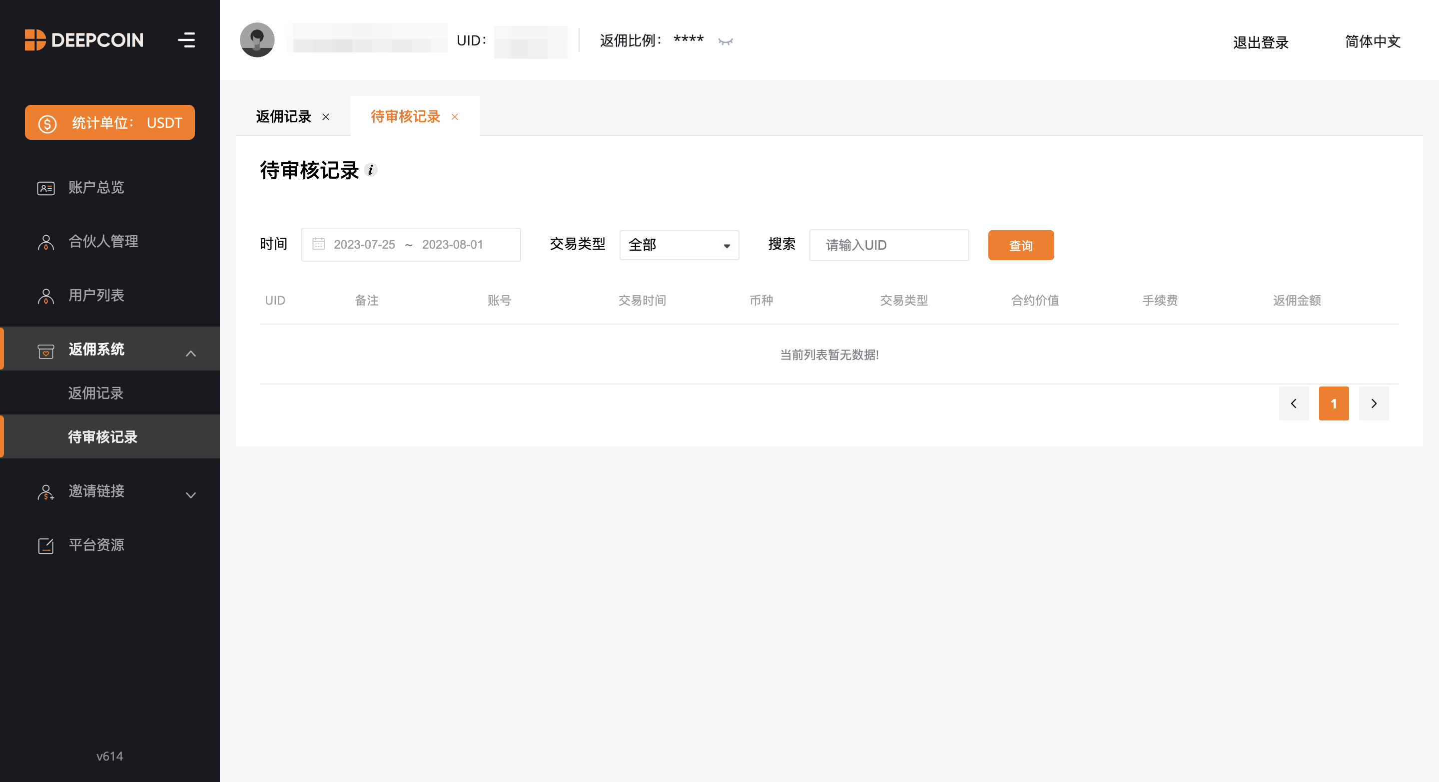Open 平台资源 in the sidebar
This screenshot has width=1439, height=782.
click(x=95, y=545)
